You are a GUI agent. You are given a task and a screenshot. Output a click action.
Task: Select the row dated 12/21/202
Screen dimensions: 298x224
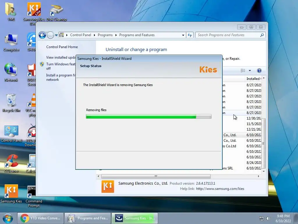click(x=242, y=129)
